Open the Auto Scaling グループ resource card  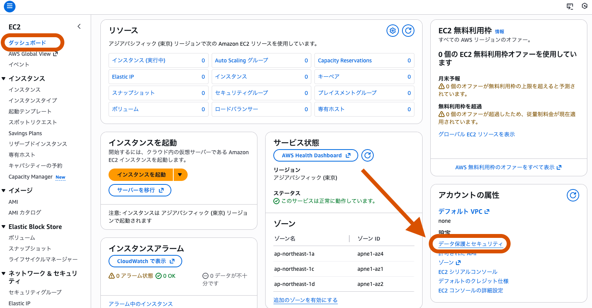[x=261, y=60]
